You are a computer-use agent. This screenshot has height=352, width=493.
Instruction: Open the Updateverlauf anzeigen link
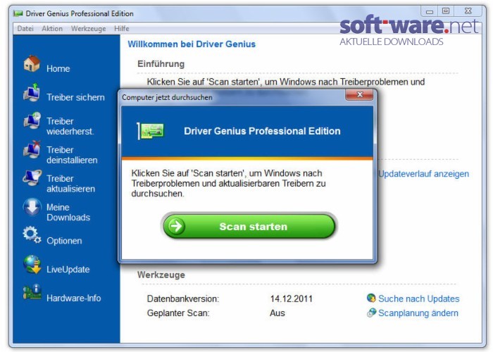[423, 174]
